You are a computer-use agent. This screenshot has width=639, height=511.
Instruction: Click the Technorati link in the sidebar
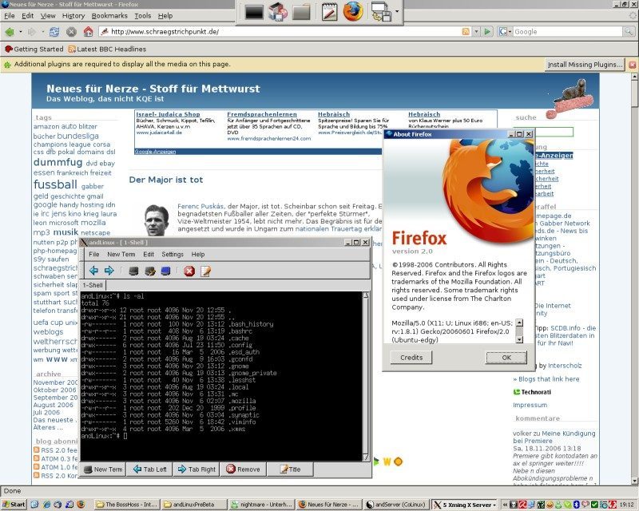(x=532, y=392)
